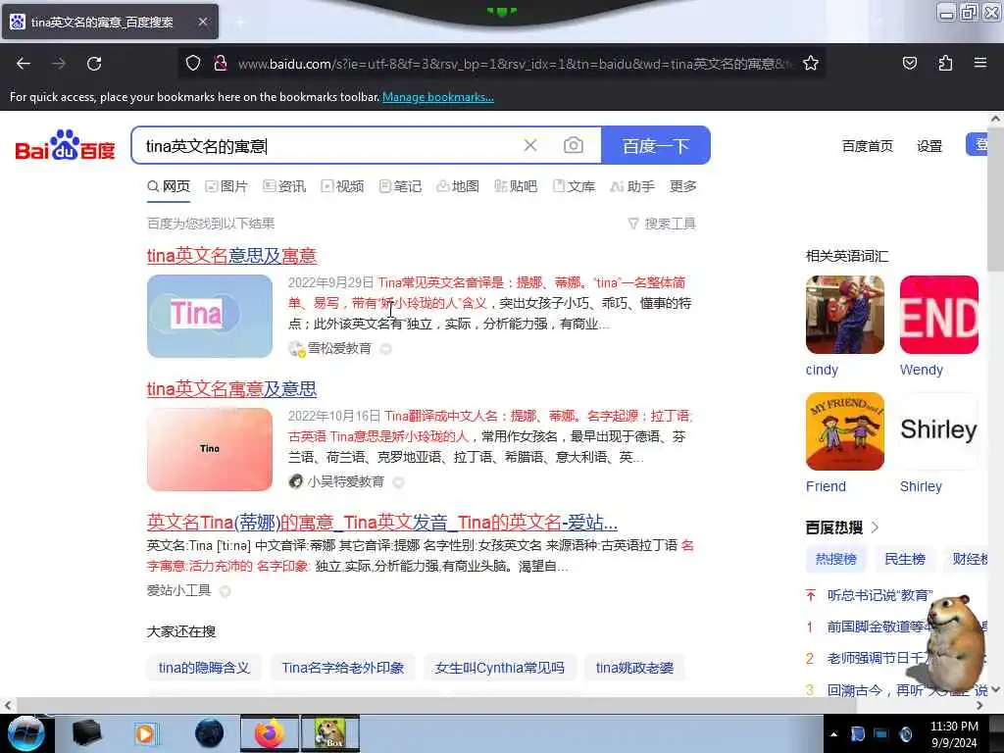The height and width of the screenshot is (753, 1004).
Task: Open the AI 助手 tab
Action: pos(632,186)
